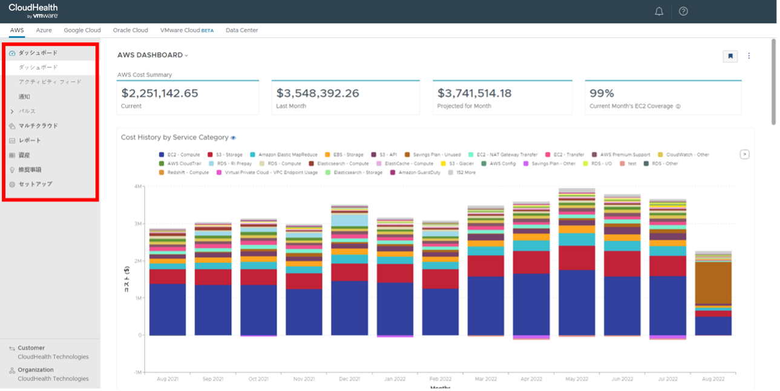Click the Elasticsearch - Storage legend label
The height and width of the screenshot is (391, 780).
(x=358, y=173)
